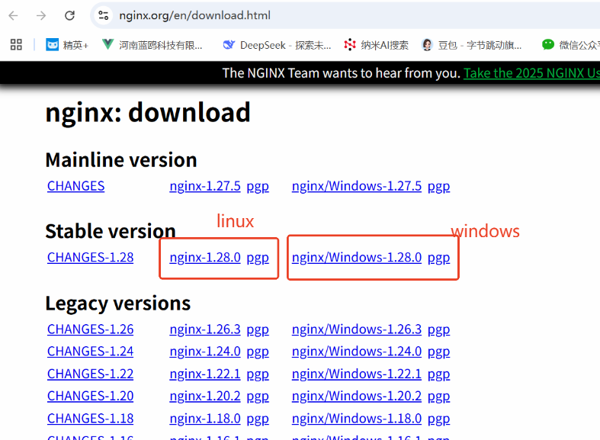600x440 pixels.
Task: Open the CHANGES-1.24 link
Action: [x=90, y=352]
